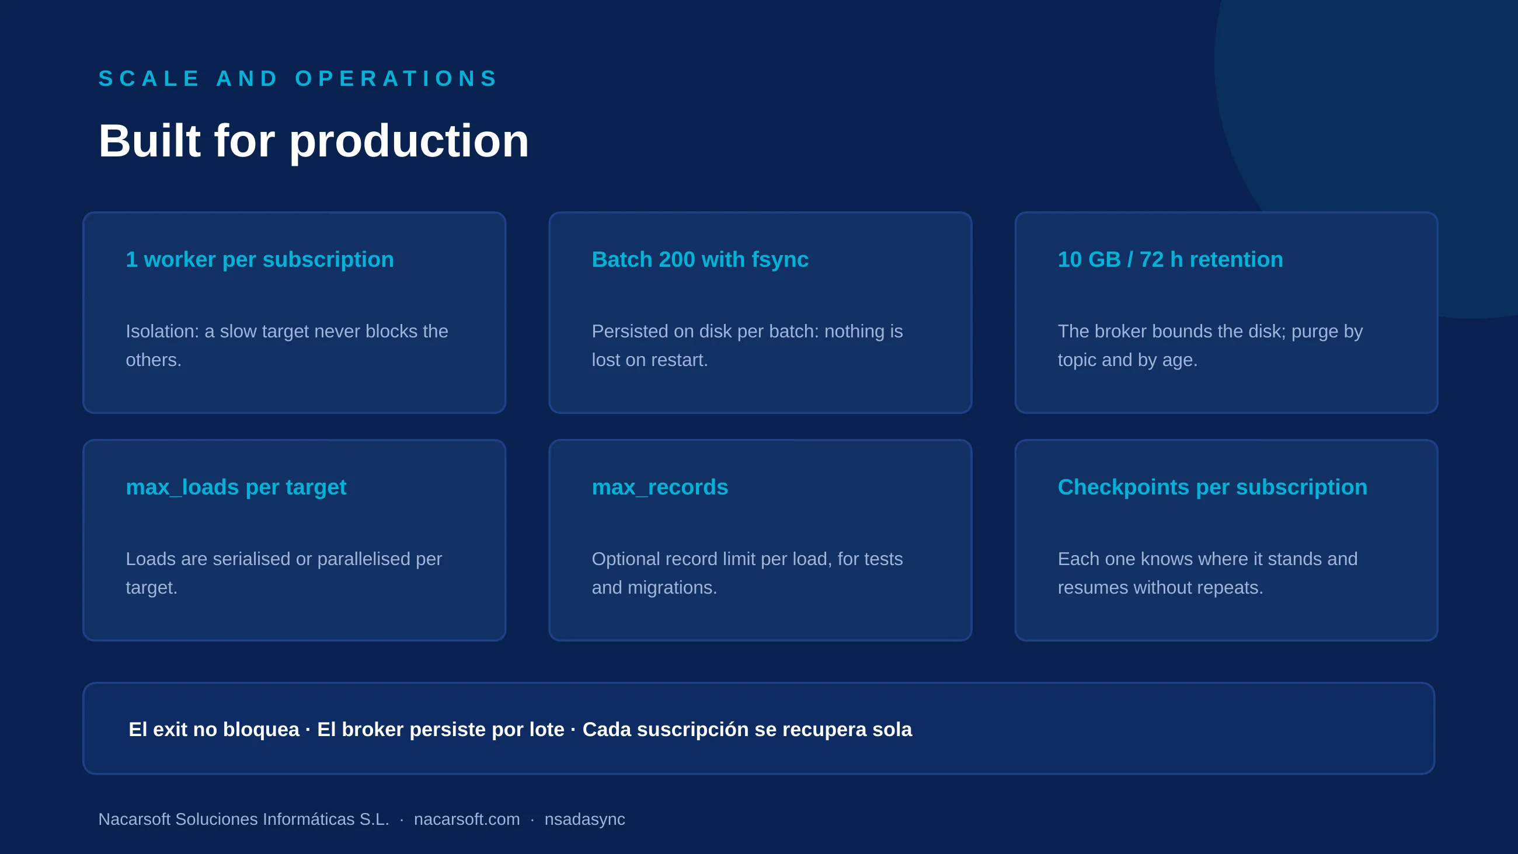Click the 'Isolation: a slow target' description text
Image resolution: width=1518 pixels, height=854 pixels.
tap(287, 346)
